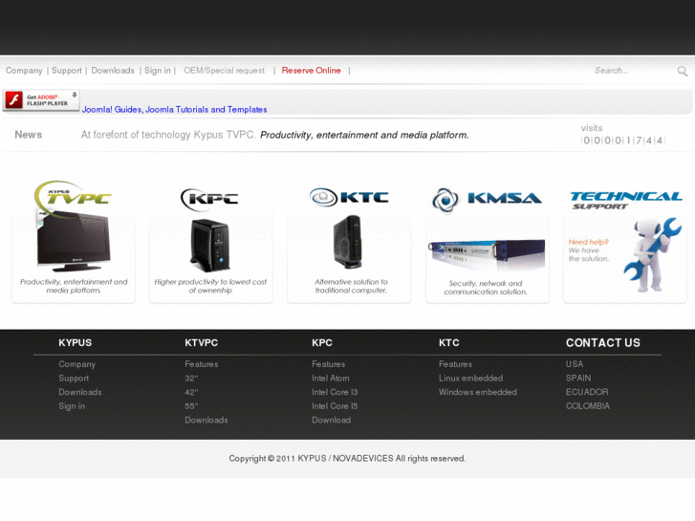Click the KTC footer column heading
The width and height of the screenshot is (695, 521).
449,343
